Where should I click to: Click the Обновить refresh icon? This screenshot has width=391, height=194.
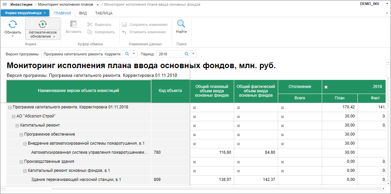coord(13,25)
